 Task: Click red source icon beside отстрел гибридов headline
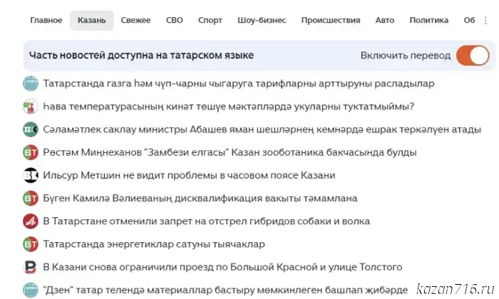coord(31,221)
